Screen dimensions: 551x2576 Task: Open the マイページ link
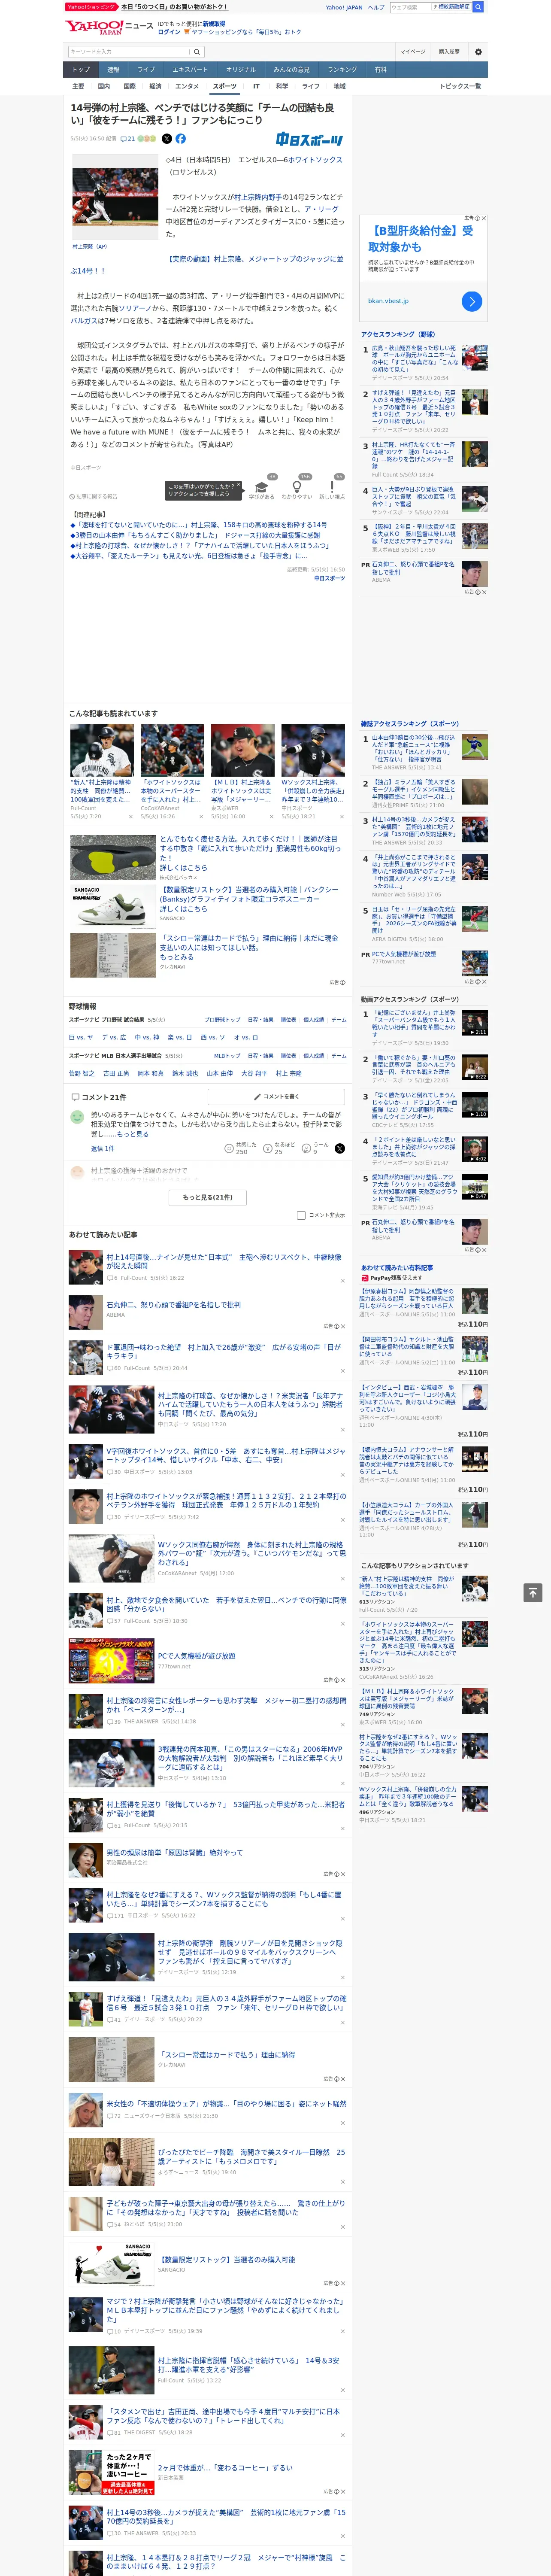[412, 52]
